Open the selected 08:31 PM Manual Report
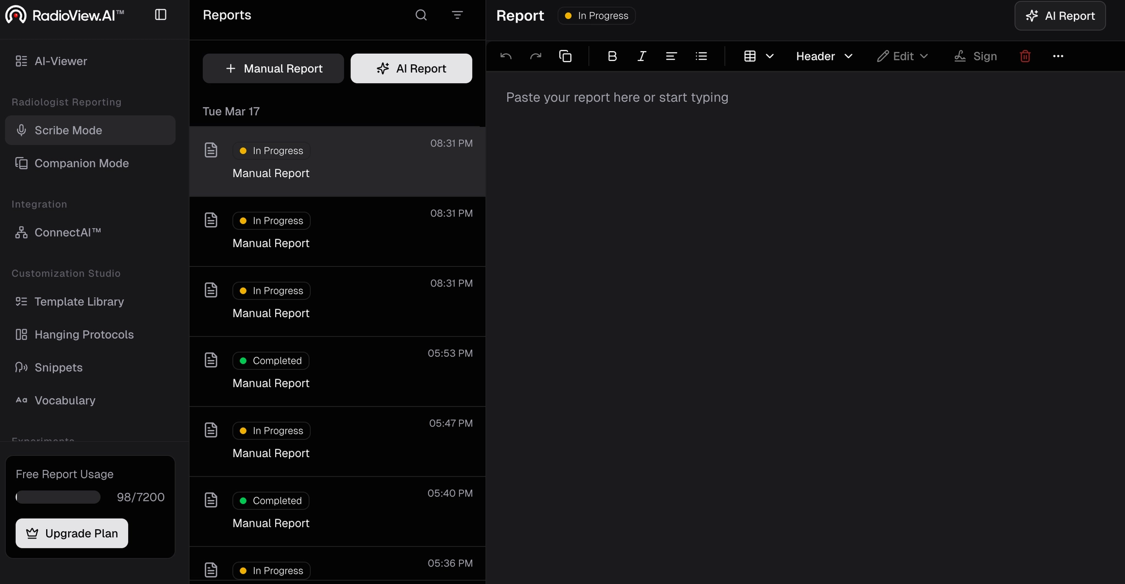Viewport: 1125px width, 584px height. (337, 162)
